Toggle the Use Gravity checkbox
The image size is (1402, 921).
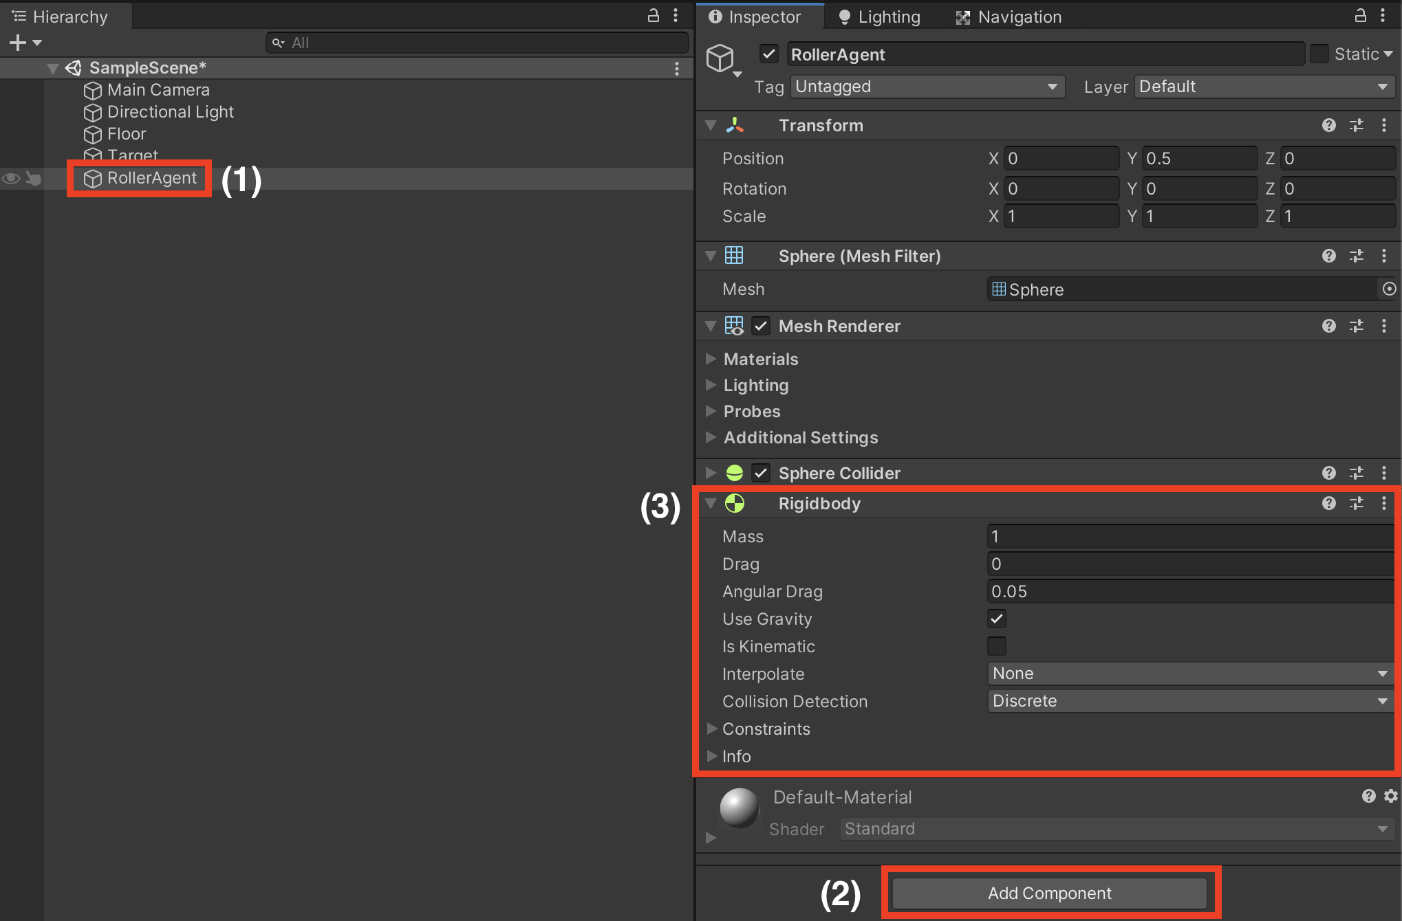click(x=997, y=619)
